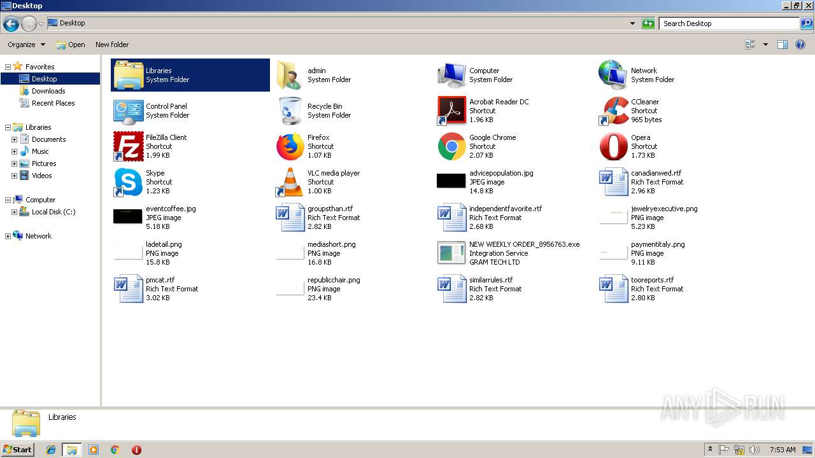Expand the Pictures library node

coord(14,163)
